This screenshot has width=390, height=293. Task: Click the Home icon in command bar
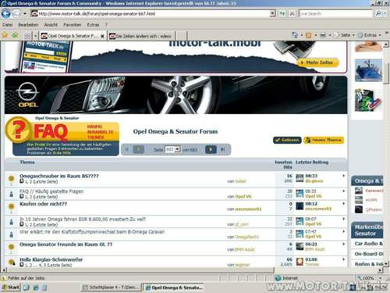[295, 35]
